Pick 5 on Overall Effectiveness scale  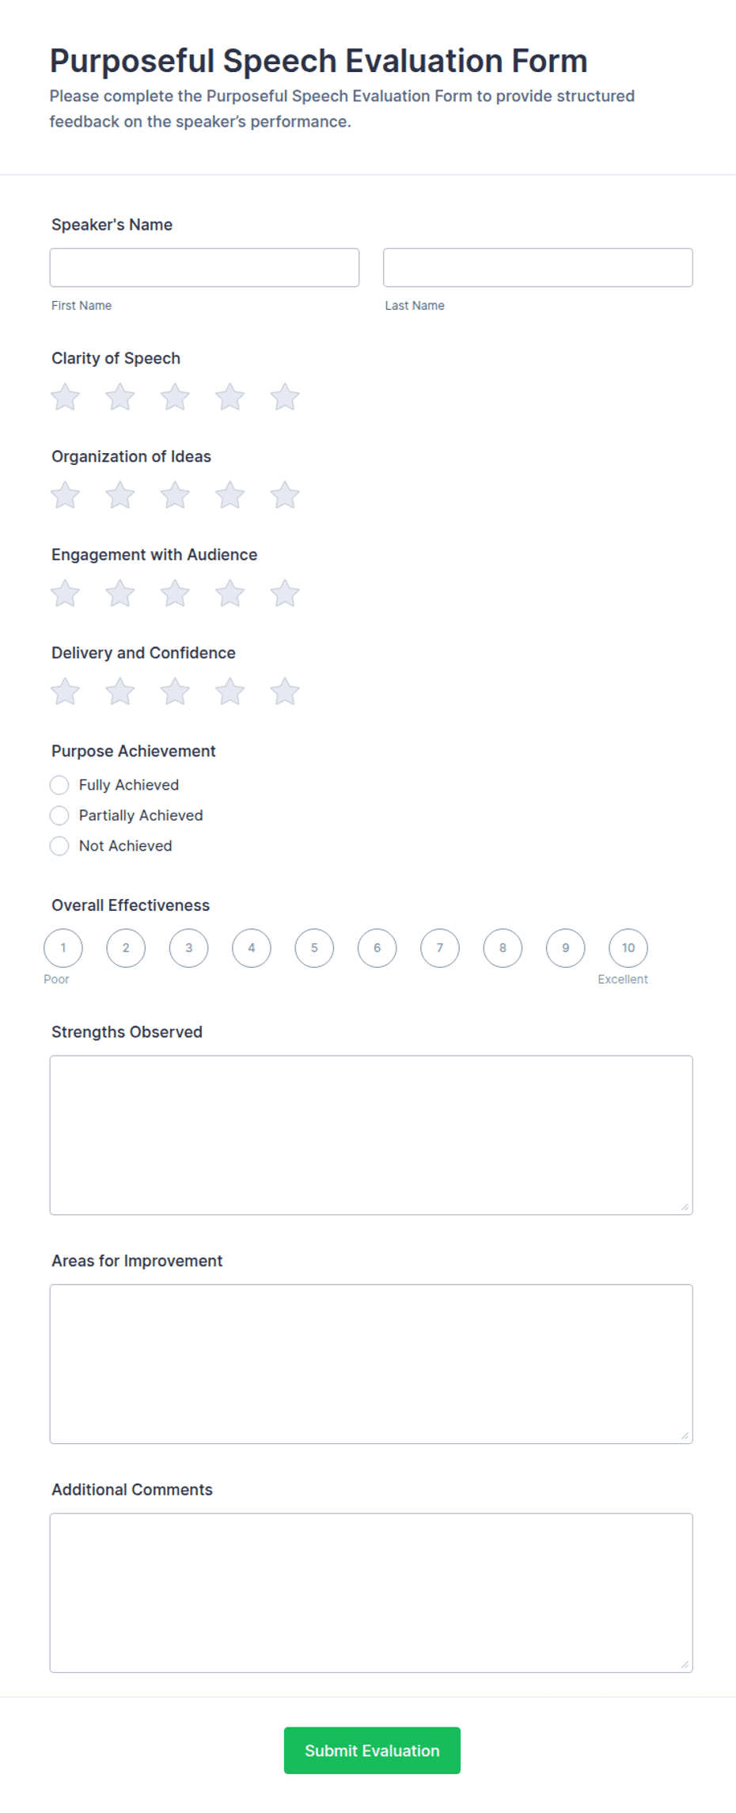314,948
